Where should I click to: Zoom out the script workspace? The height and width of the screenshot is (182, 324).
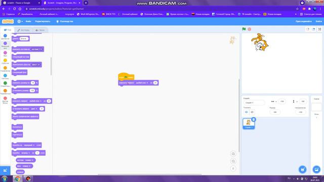tap(233, 161)
